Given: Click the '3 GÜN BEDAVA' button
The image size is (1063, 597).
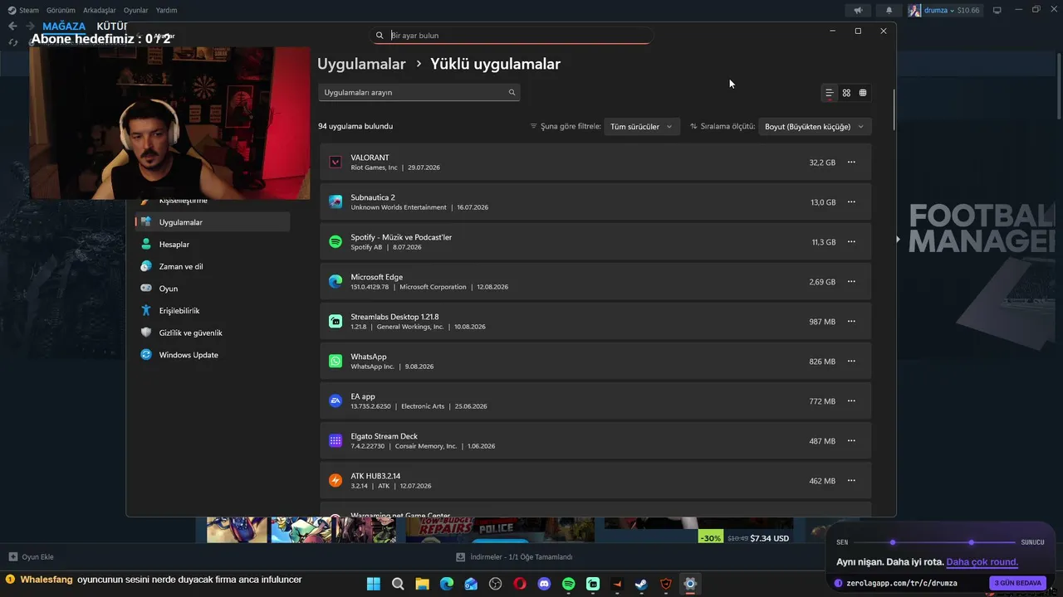Looking at the screenshot, I should click(x=1017, y=583).
